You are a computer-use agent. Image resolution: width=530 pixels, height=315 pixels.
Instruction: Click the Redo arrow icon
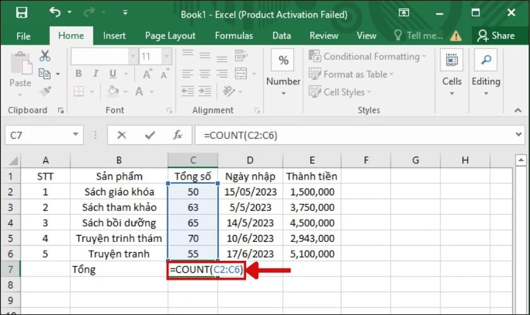(89, 13)
